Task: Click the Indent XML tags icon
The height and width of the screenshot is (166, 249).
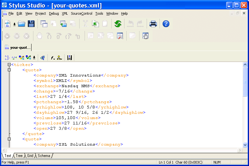Action: tap(7, 58)
